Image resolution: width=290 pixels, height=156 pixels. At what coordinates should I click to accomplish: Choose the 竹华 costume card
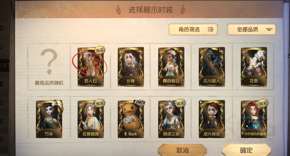[x=49, y=119]
